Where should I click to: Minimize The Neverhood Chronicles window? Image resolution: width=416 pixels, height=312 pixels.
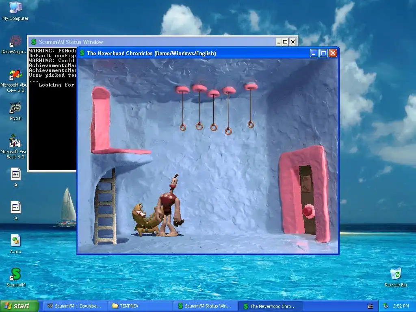[x=314, y=53]
